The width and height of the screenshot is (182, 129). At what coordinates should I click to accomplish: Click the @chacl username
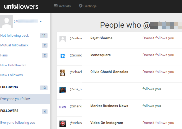click(76, 72)
